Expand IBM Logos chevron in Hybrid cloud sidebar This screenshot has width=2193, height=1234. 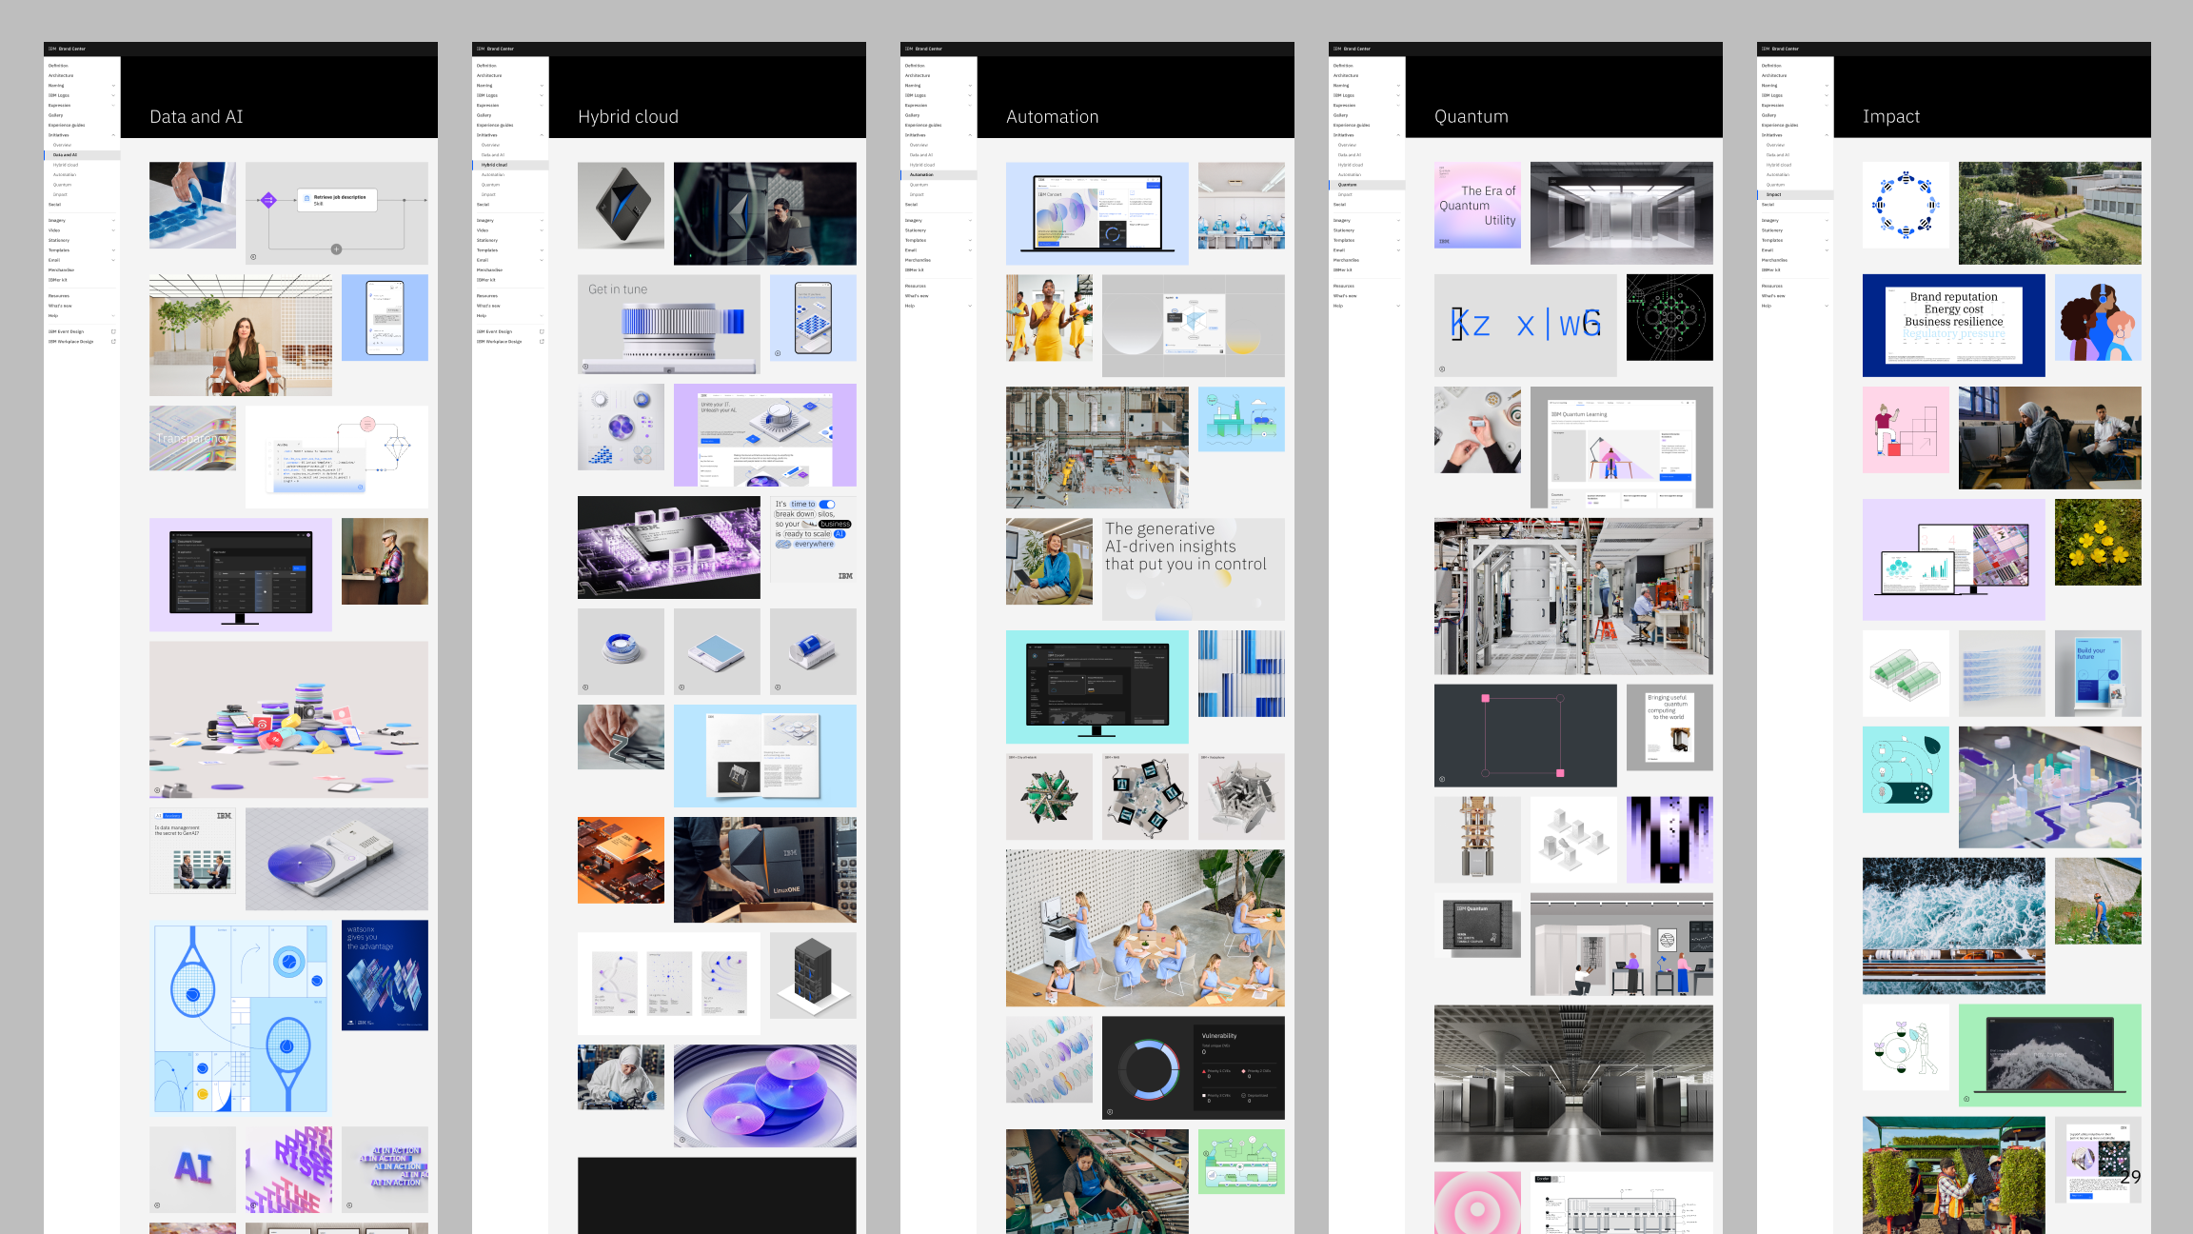(542, 95)
